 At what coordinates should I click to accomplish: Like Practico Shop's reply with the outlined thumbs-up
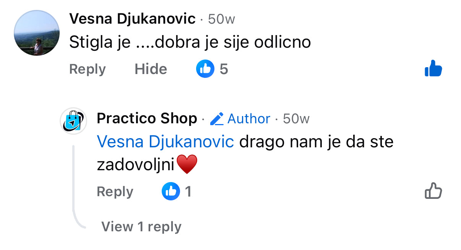pyautogui.click(x=433, y=191)
